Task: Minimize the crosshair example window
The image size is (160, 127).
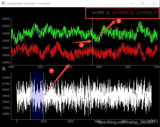Action: 131,3
